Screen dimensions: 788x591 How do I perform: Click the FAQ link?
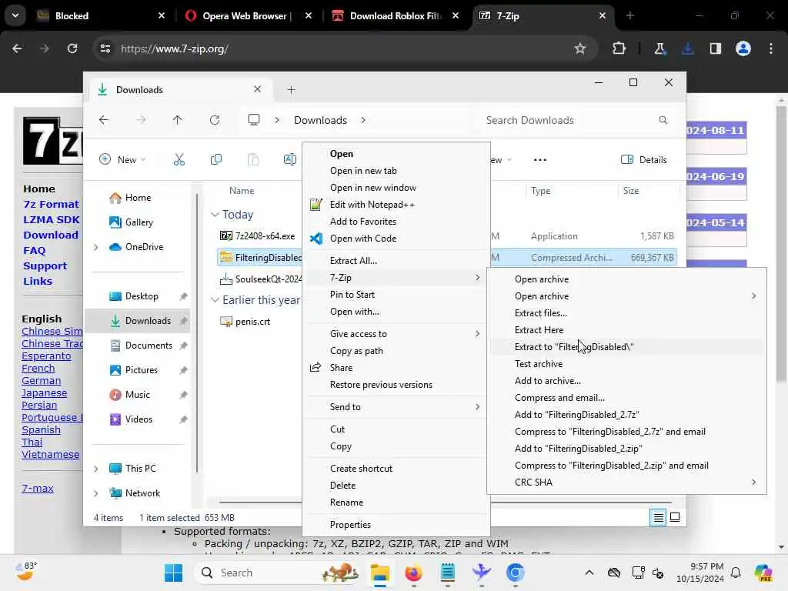34,251
